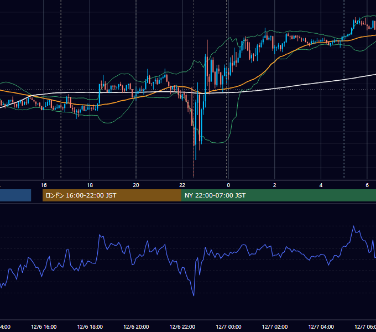The image size is (376, 332).
Task: Click the NY 22:00-07:00 JST session bar
Action: pyautogui.click(x=278, y=195)
